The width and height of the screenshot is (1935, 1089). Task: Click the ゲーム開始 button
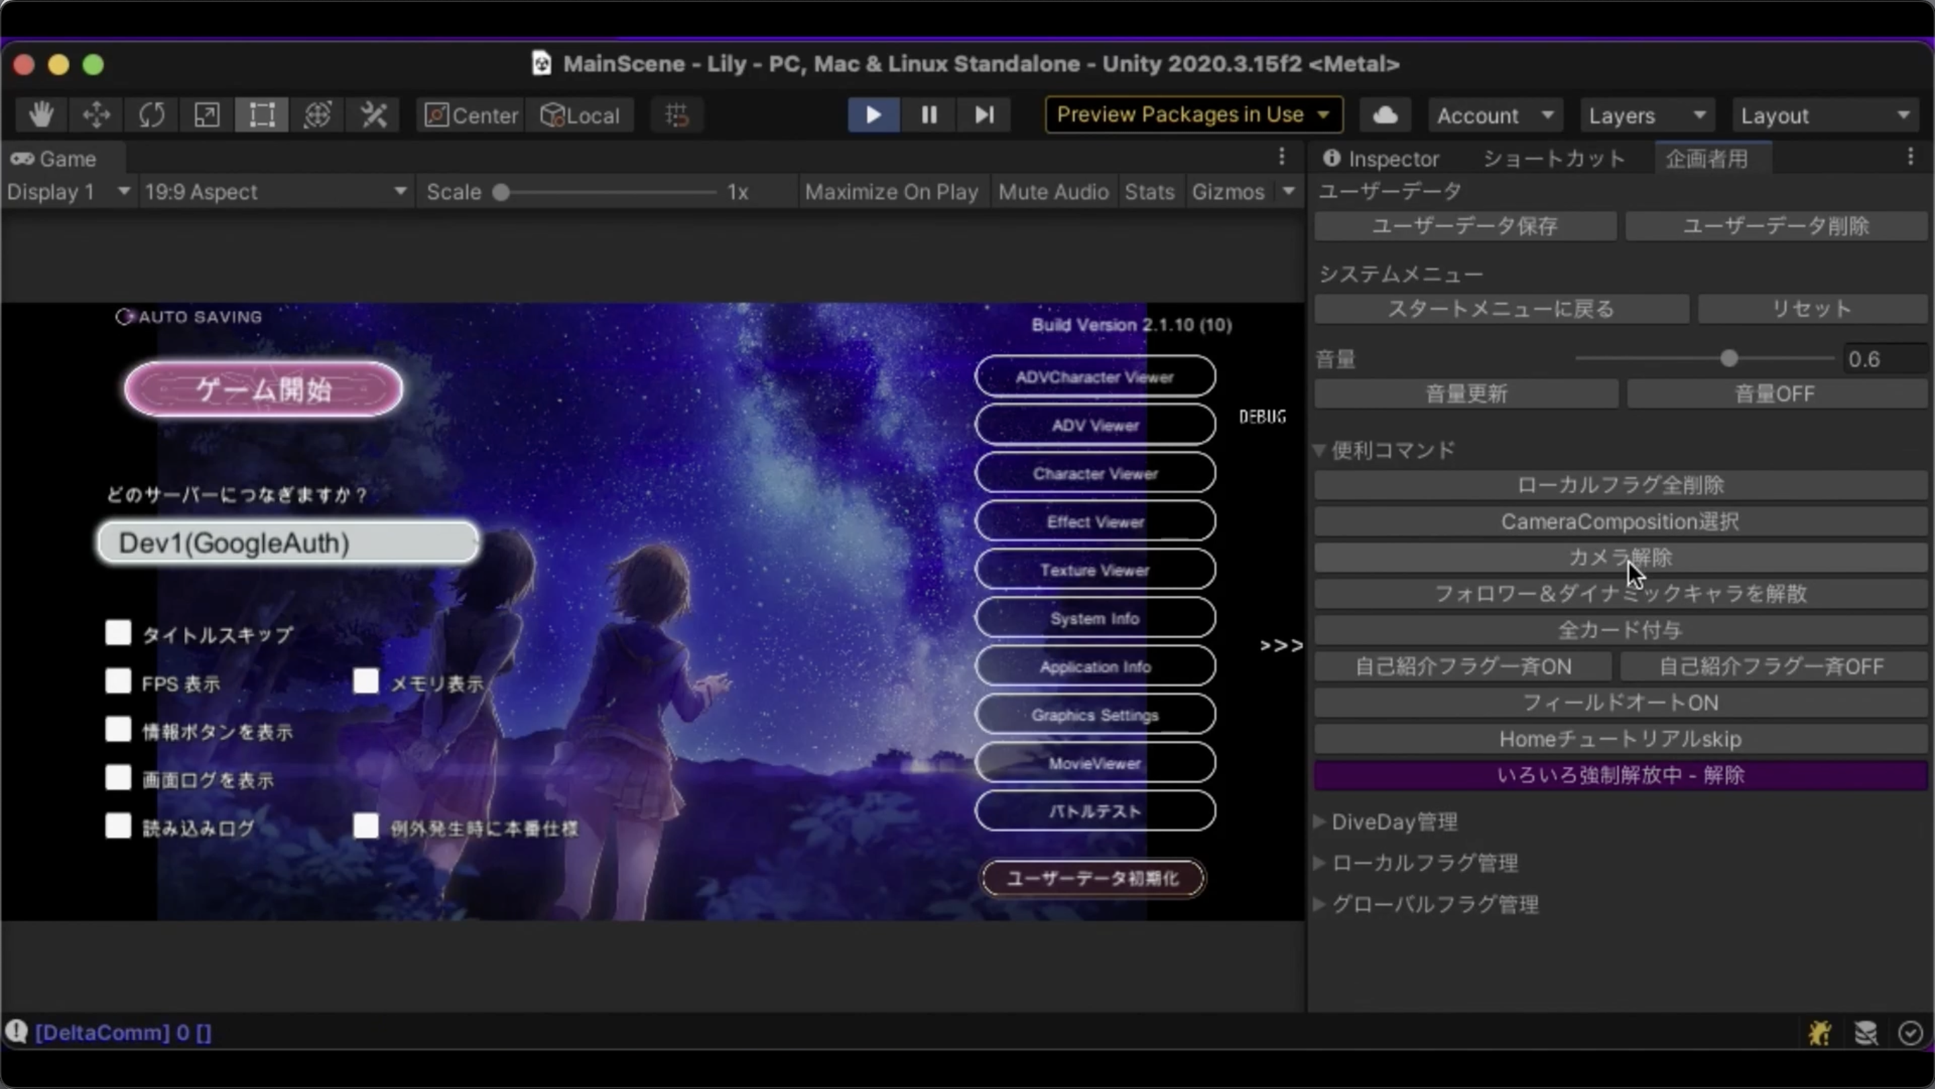263,389
